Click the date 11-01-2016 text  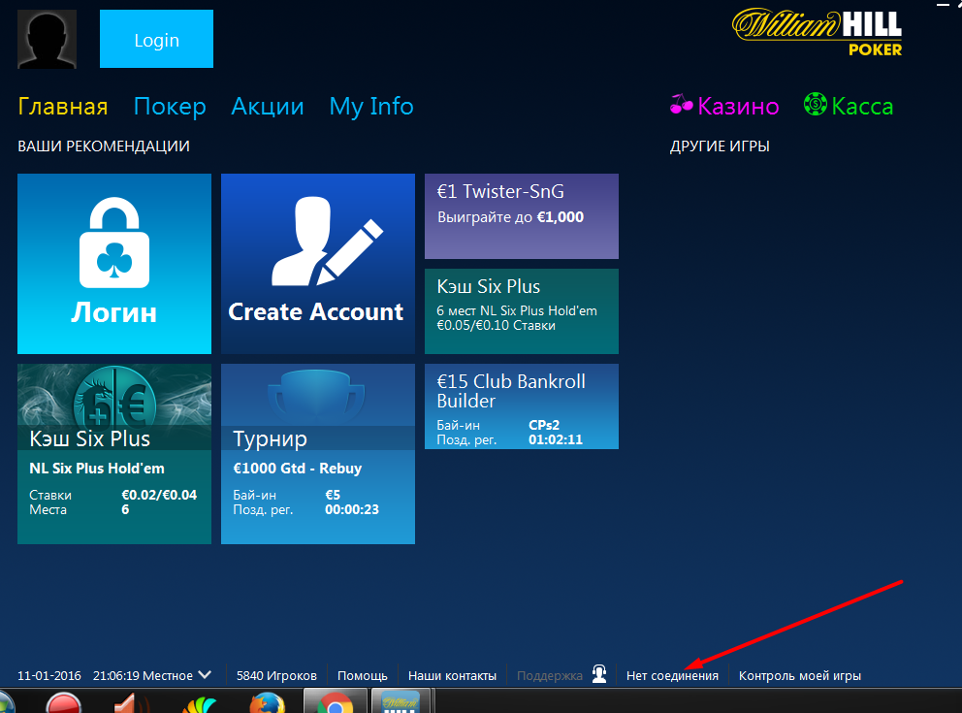tap(49, 675)
